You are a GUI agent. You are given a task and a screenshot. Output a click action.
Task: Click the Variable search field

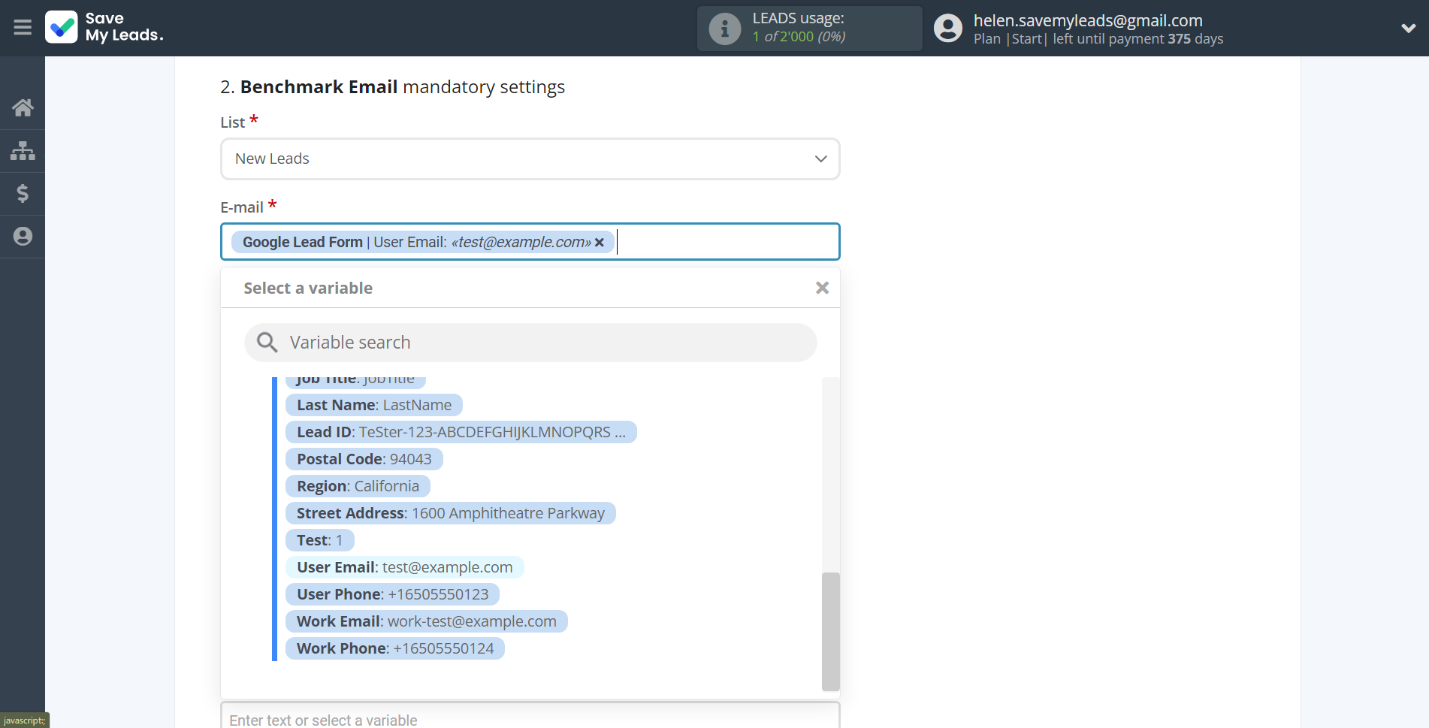[x=530, y=343]
